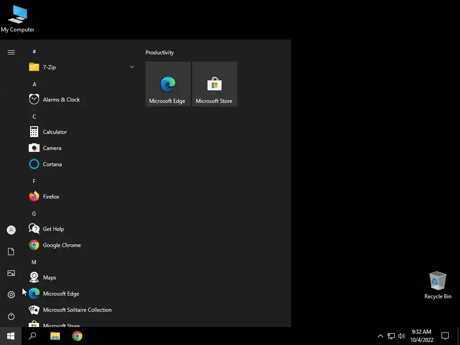Start Cortana from the app list

pos(82,164)
